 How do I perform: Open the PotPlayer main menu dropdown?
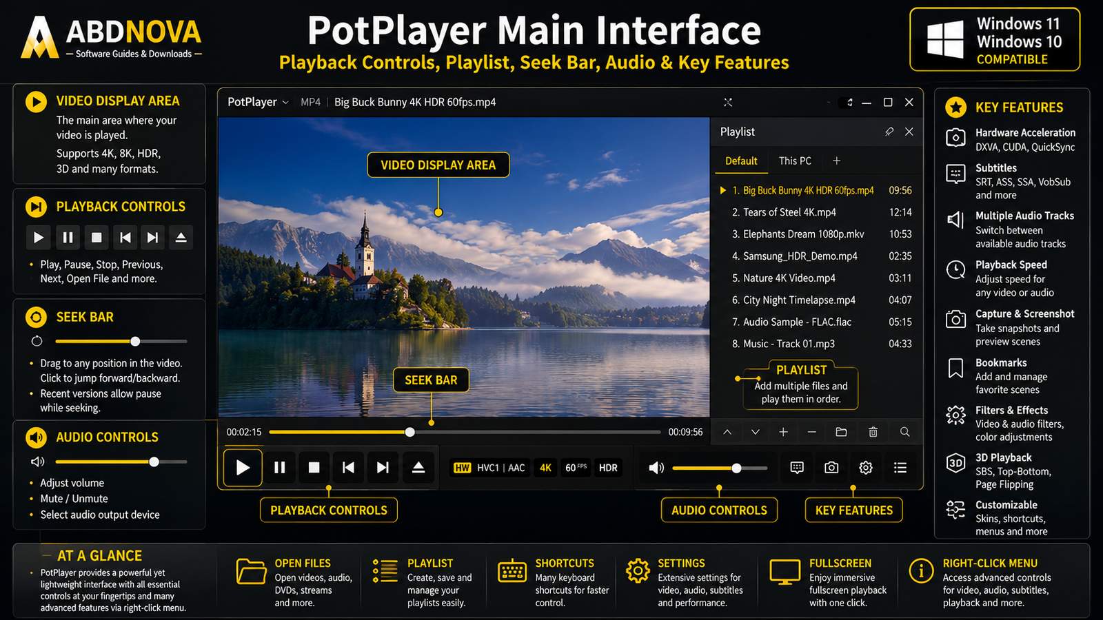(259, 102)
